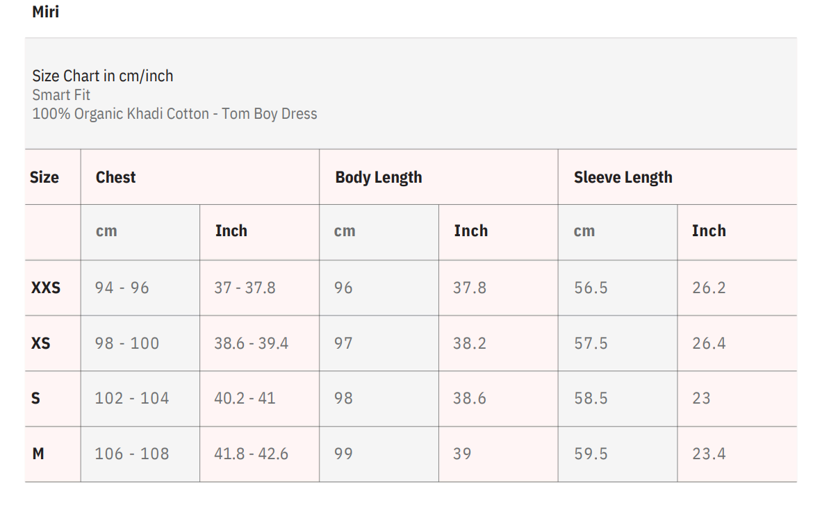
Task: Click the Miri product title
Action: 46,13
